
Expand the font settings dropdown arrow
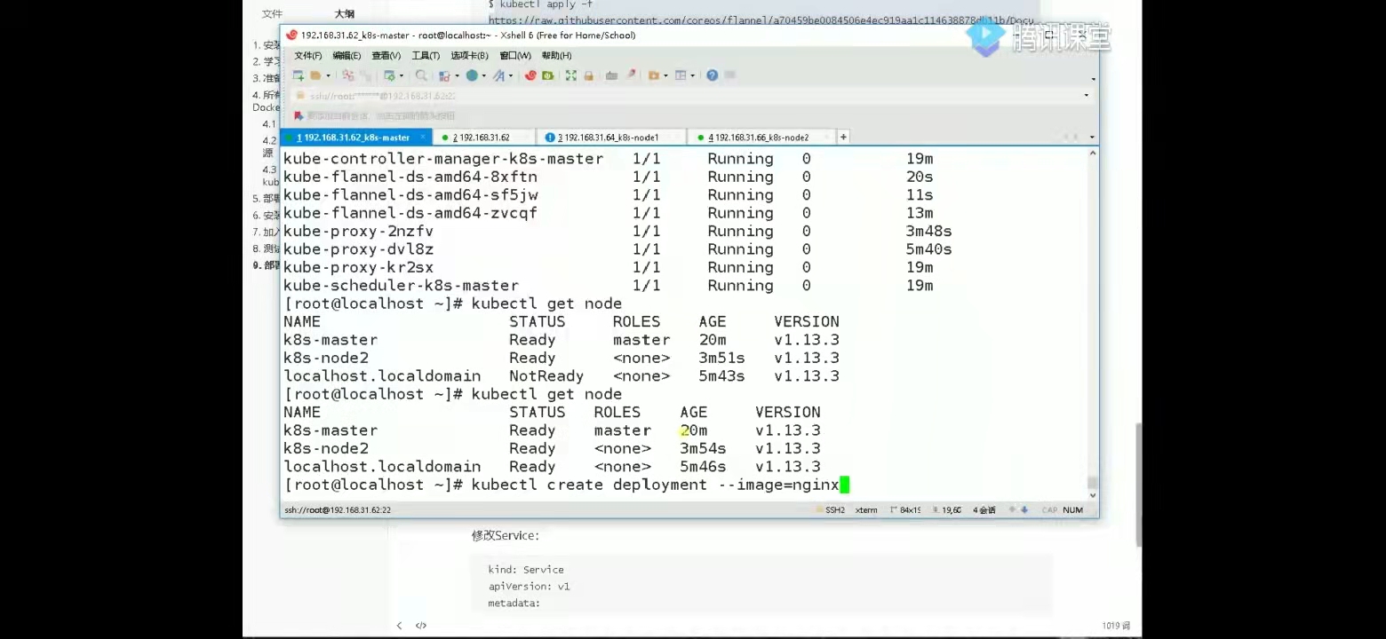coord(511,75)
